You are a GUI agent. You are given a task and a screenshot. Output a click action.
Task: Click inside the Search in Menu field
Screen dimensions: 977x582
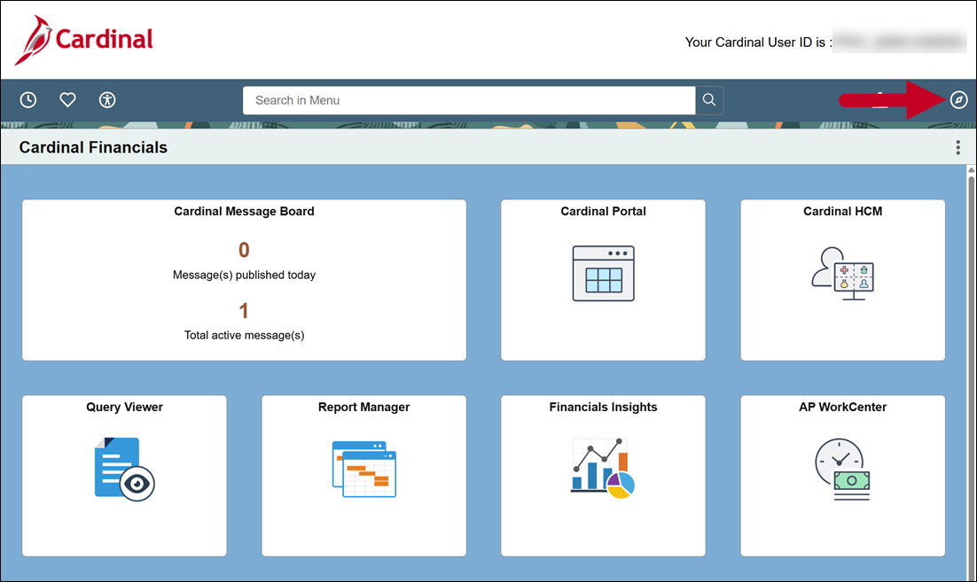(469, 100)
